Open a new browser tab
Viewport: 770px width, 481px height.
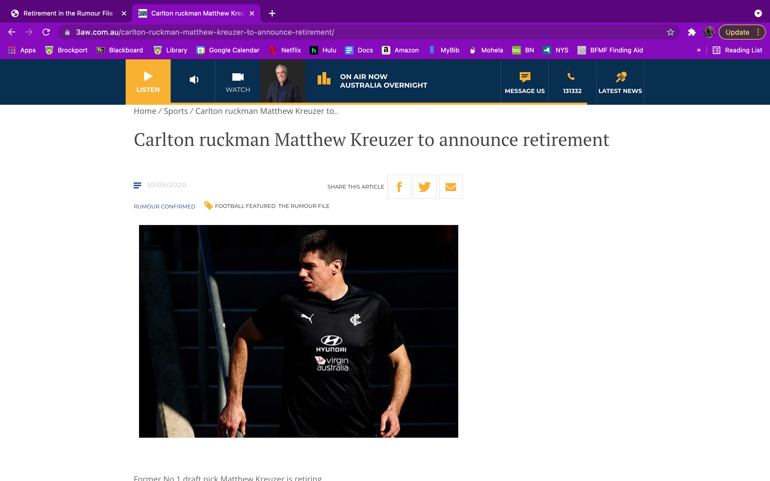tap(272, 13)
